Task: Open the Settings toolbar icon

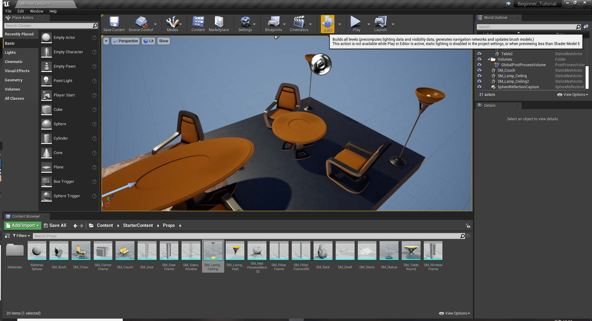Action: pos(245,24)
